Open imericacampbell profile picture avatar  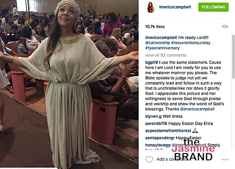(x=151, y=7)
